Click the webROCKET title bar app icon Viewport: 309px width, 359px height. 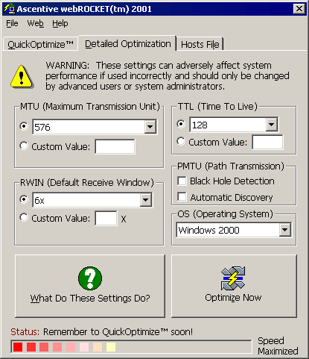pos(9,9)
